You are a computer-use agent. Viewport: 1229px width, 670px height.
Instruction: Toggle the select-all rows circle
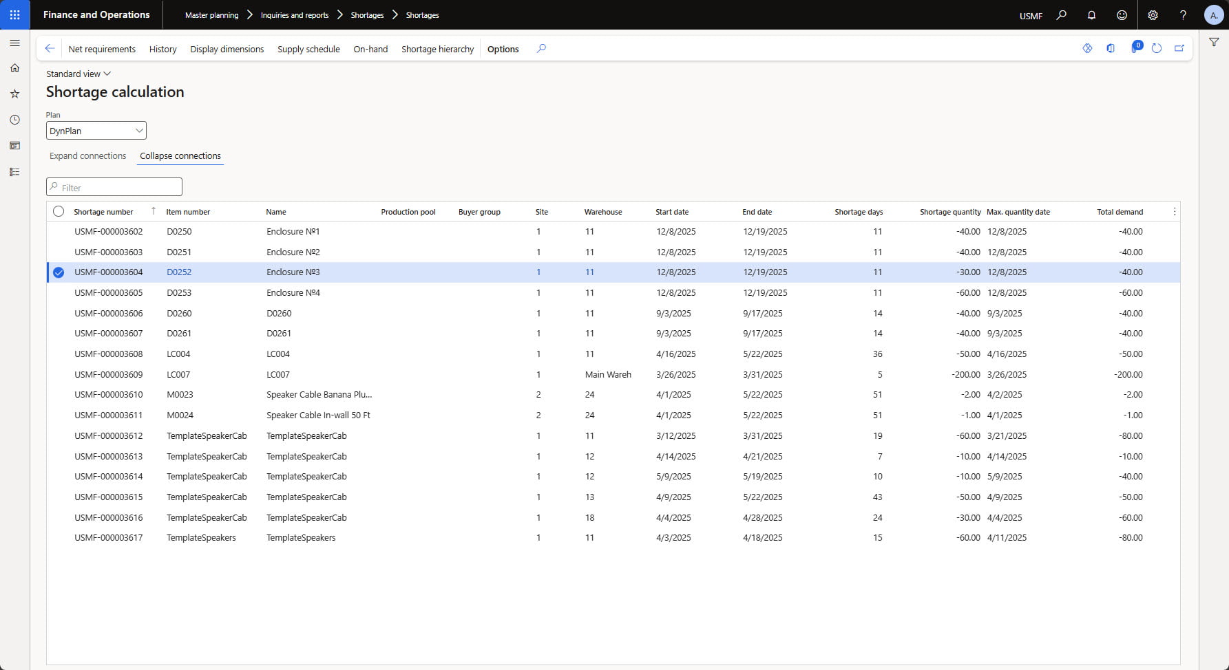[59, 212]
